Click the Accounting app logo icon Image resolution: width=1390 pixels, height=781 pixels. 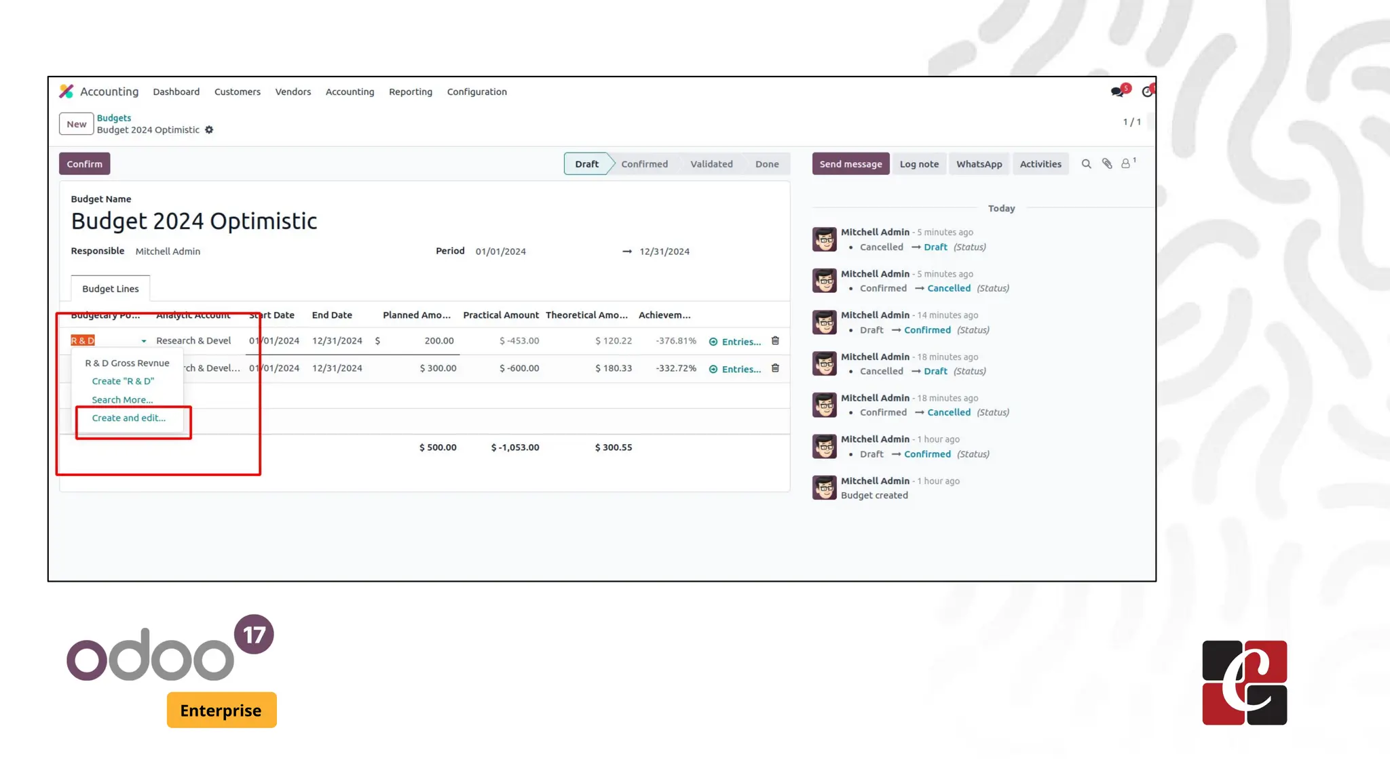67,92
